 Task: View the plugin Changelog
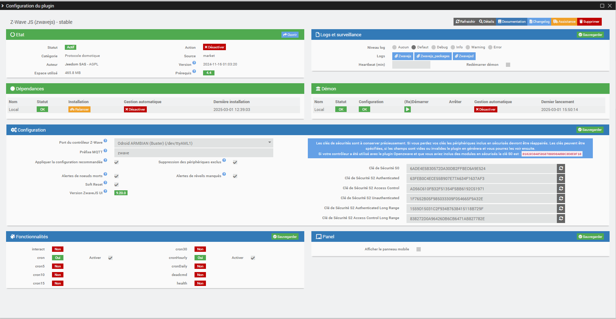click(x=539, y=22)
